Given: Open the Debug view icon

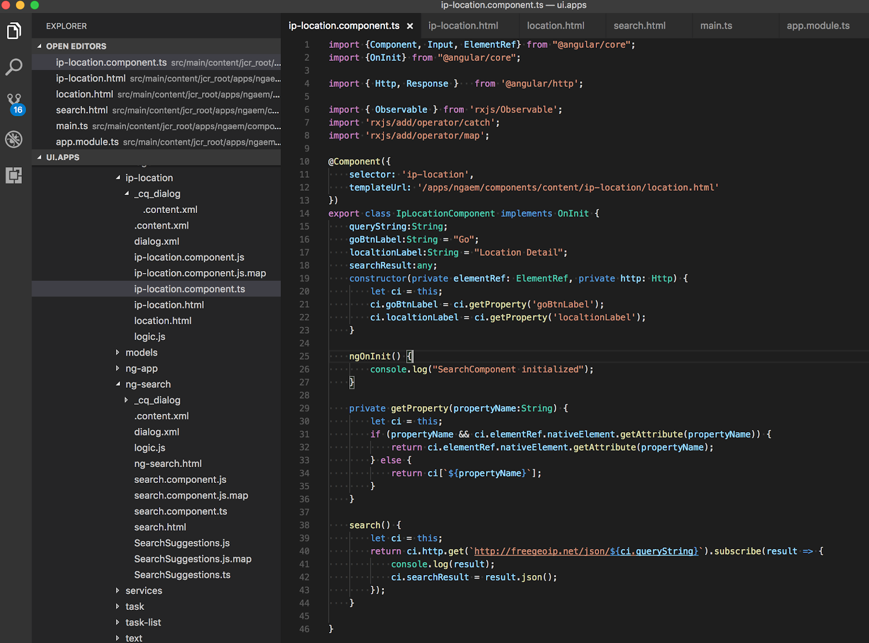Looking at the screenshot, I should click(x=14, y=139).
